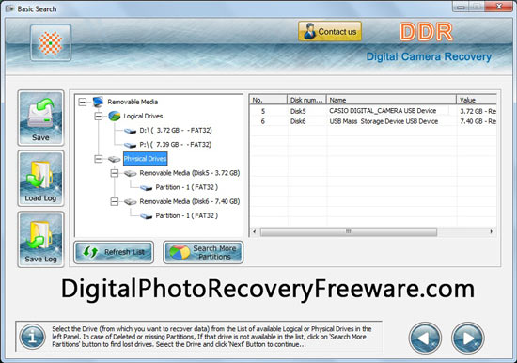Sort by the Name column header
517x363 pixels.
pos(391,100)
